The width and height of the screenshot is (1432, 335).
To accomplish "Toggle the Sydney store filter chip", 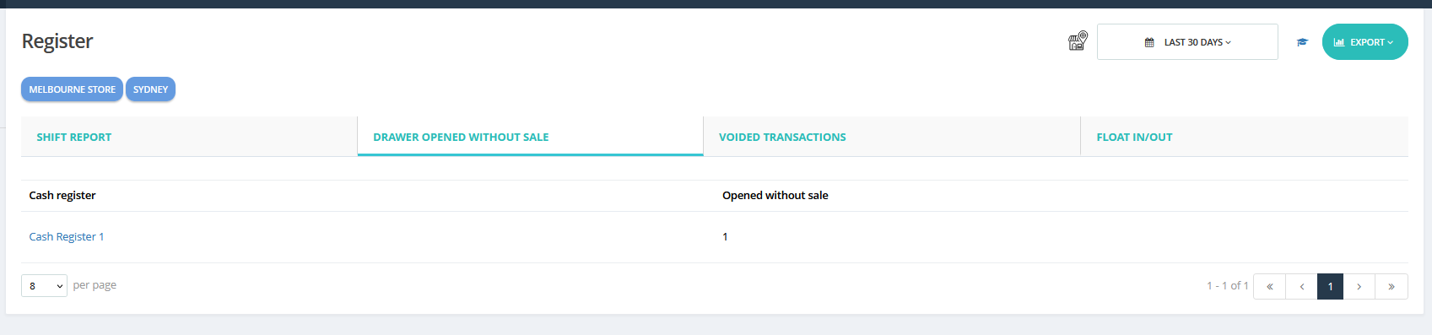I will [150, 89].
